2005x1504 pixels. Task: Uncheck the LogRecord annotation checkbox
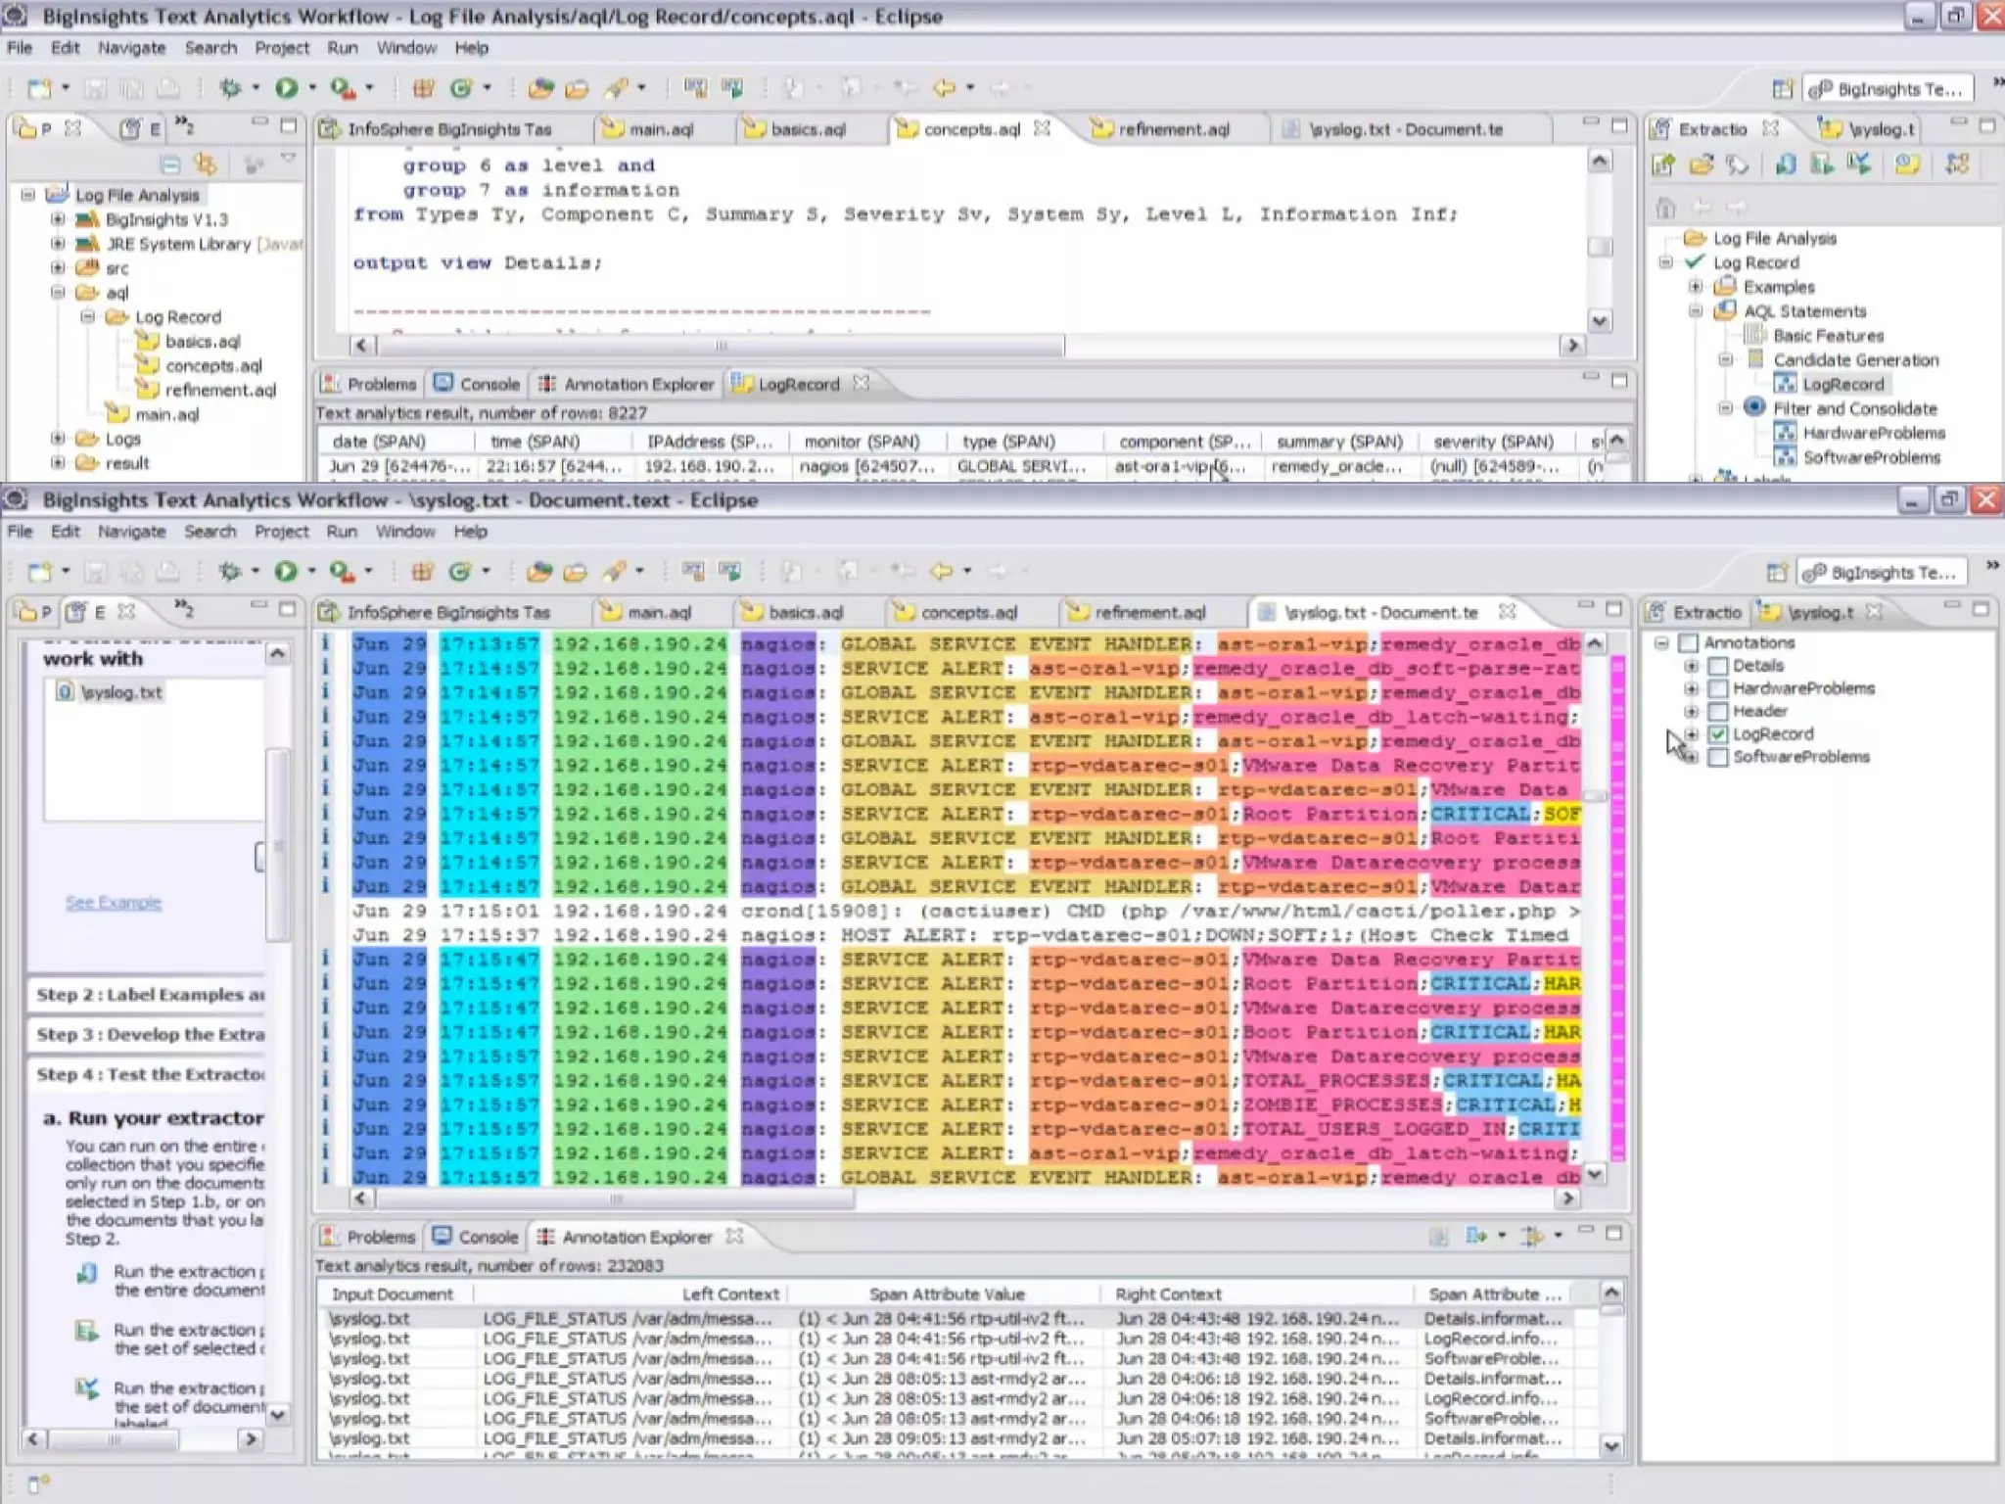click(x=1717, y=734)
